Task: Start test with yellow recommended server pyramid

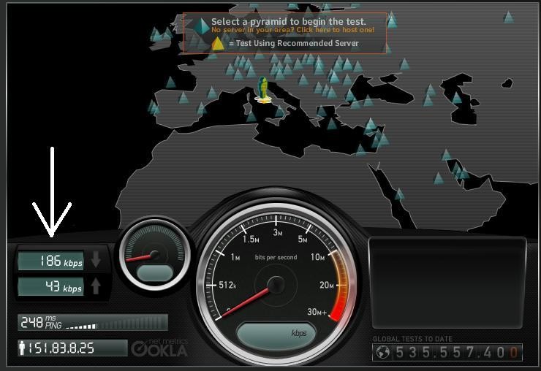Action: point(264,91)
